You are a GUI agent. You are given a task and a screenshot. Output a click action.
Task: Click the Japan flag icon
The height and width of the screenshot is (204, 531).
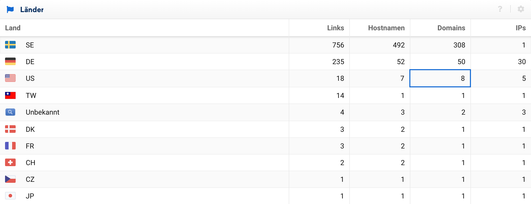[x=10, y=196]
